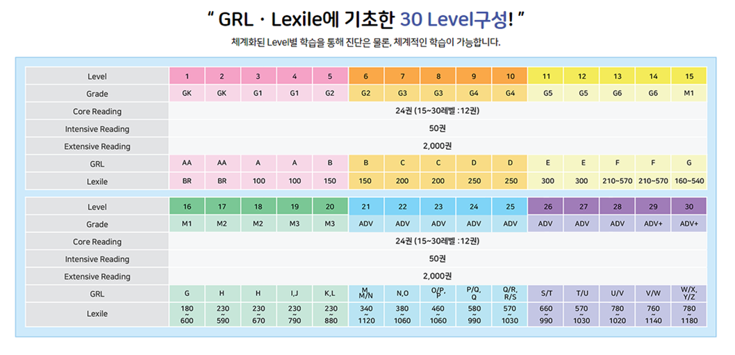Click the purple Level 28 cell
This screenshot has width=735, height=355.
[618, 206]
